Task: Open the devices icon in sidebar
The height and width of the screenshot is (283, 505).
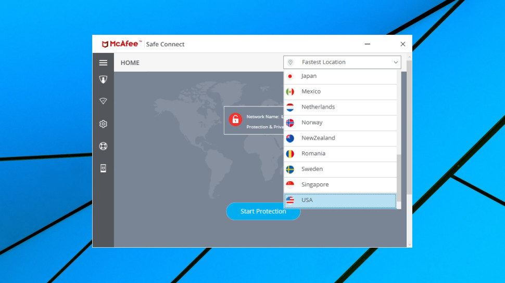Action: [x=103, y=168]
